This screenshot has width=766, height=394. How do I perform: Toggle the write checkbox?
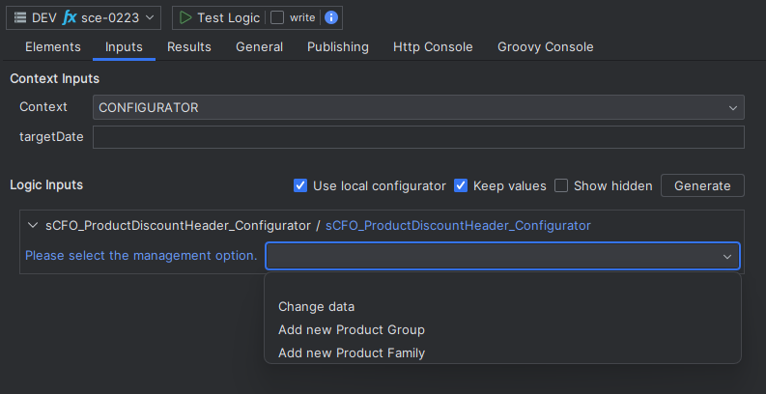pos(277,18)
